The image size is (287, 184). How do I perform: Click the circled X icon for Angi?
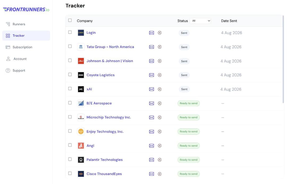(160, 146)
